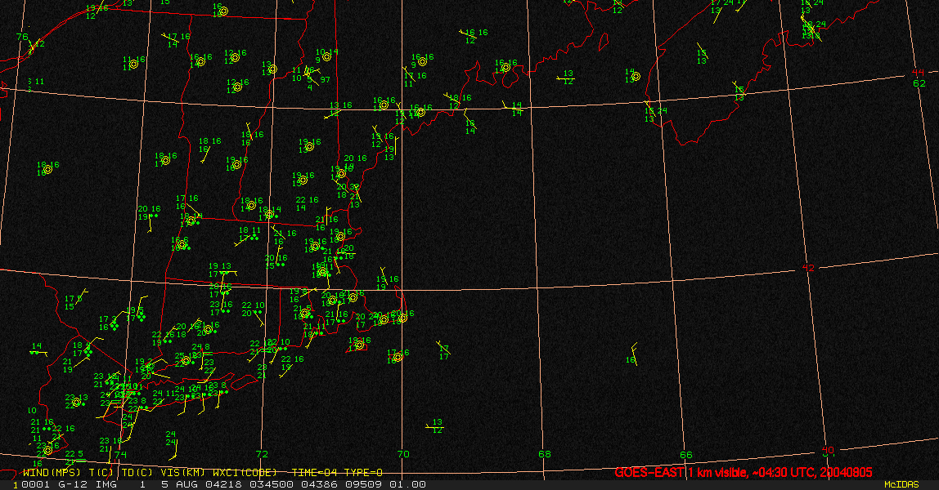Click the TYPE=0 legend text
The height and width of the screenshot is (490, 939).
coord(363,473)
